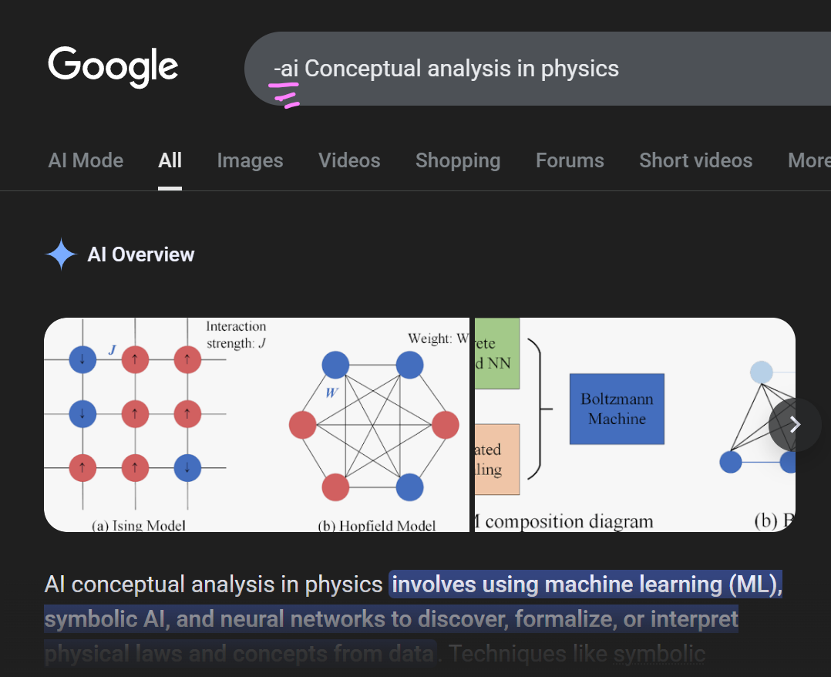Select the All tab

click(x=170, y=160)
